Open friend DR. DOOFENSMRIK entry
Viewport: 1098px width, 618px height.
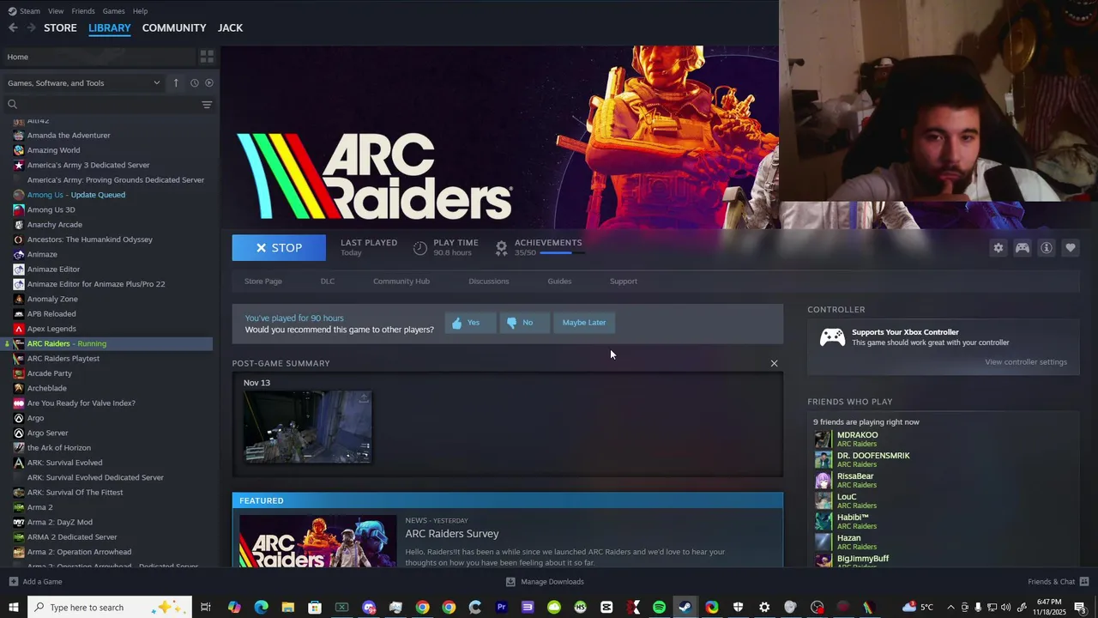coord(873,460)
